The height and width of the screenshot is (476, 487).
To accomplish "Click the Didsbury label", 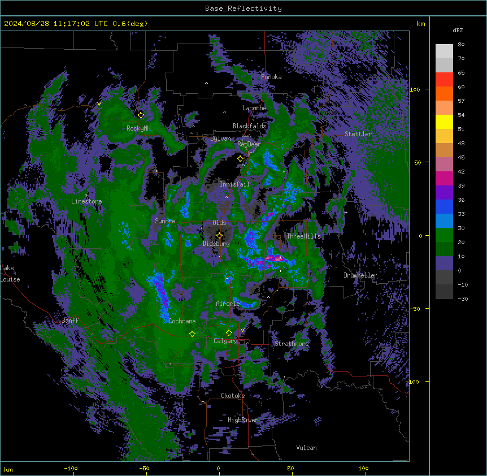I will [x=216, y=244].
